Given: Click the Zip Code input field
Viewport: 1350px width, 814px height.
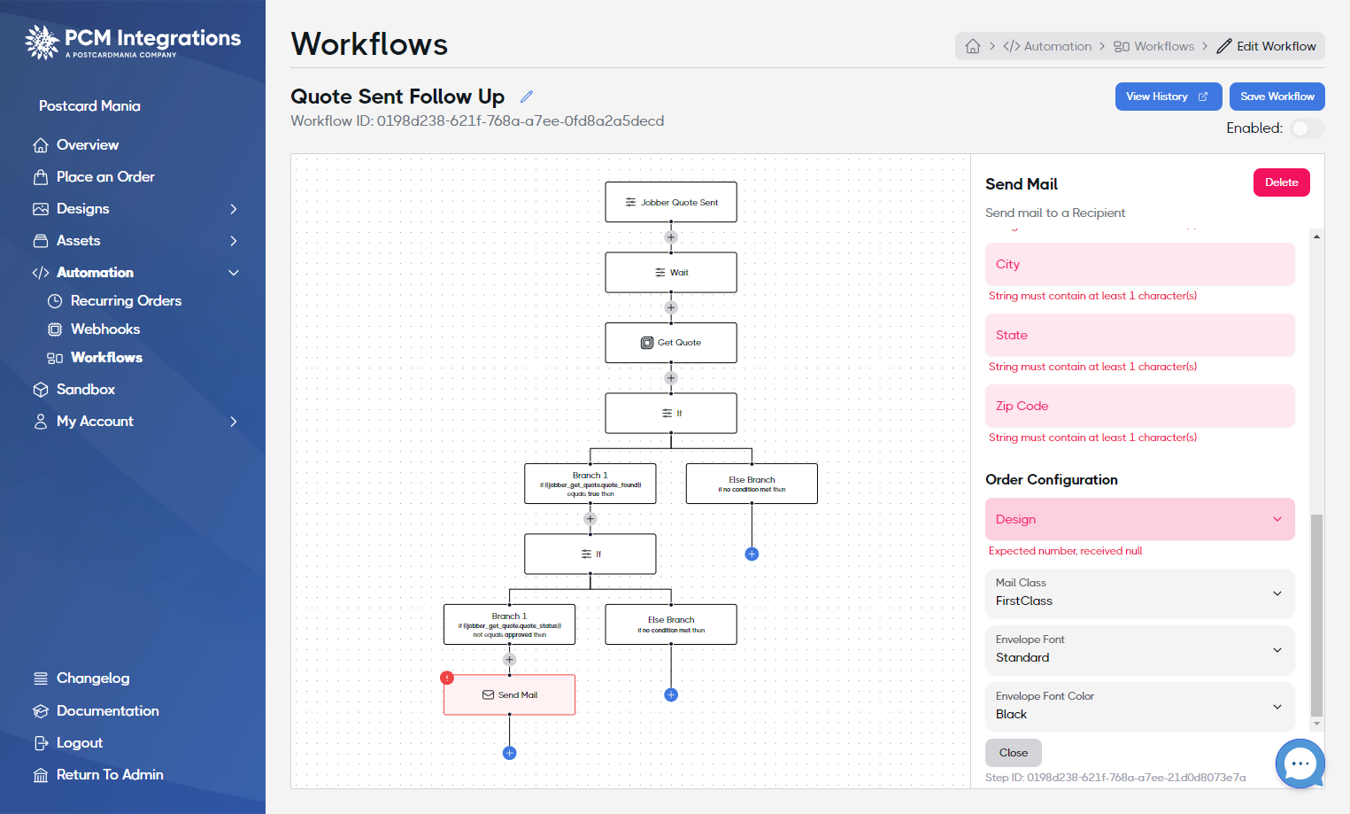Looking at the screenshot, I should click(x=1139, y=406).
